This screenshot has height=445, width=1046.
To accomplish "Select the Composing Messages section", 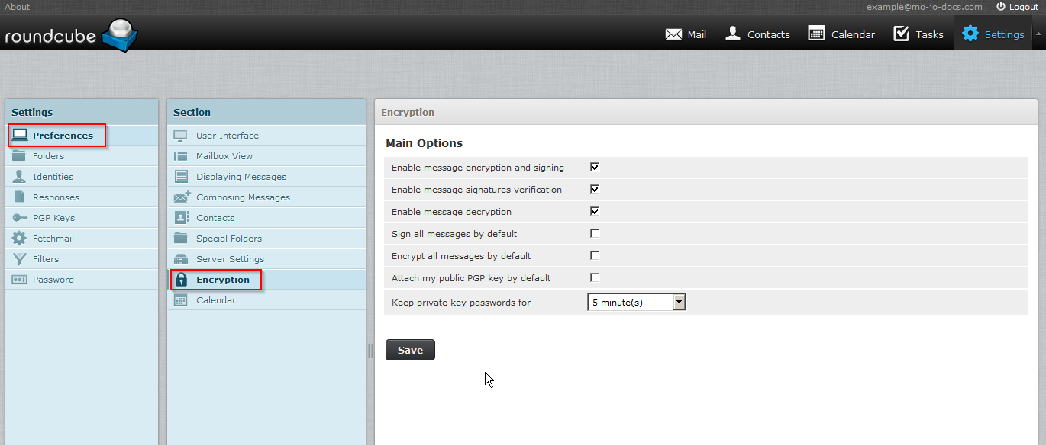I will click(x=243, y=197).
